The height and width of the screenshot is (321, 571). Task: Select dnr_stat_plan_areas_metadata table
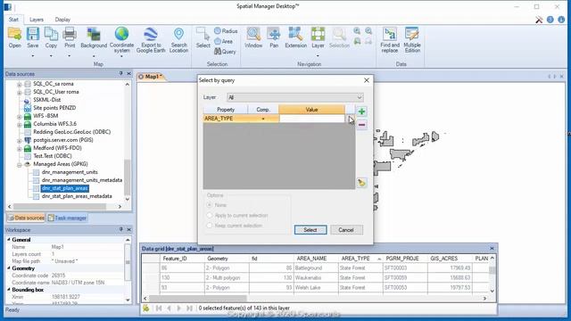(77, 196)
